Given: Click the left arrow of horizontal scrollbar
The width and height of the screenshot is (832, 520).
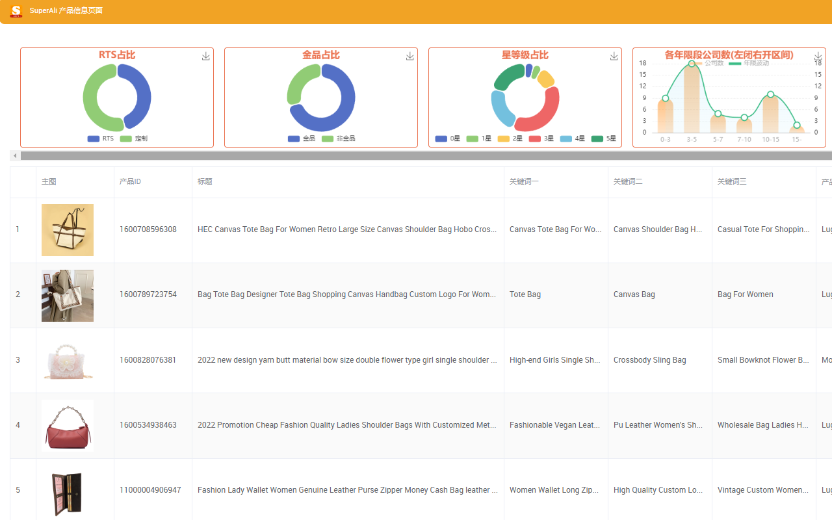Looking at the screenshot, I should point(15,156).
